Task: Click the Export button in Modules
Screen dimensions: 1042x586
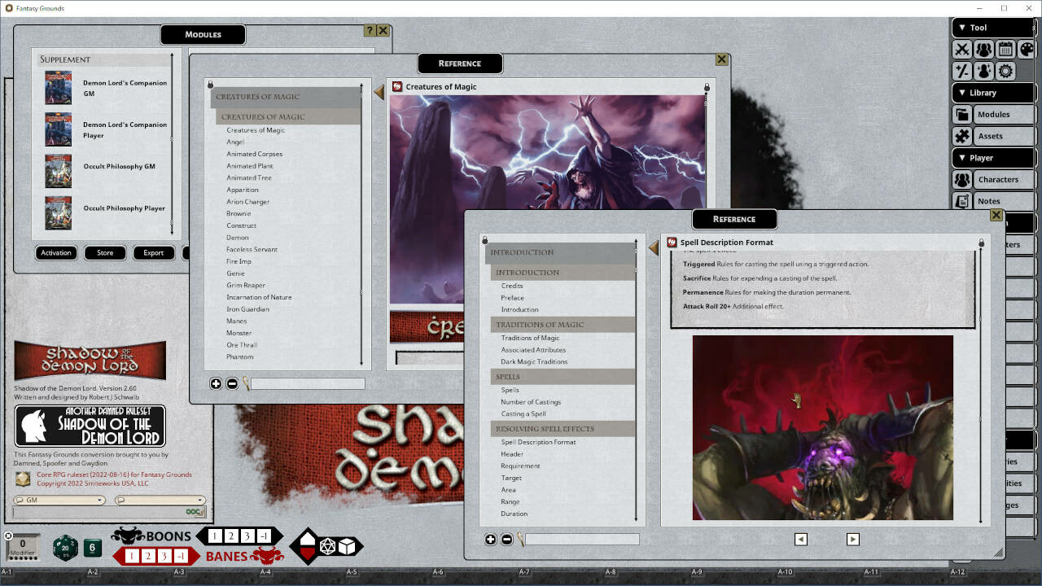Action: pos(153,252)
